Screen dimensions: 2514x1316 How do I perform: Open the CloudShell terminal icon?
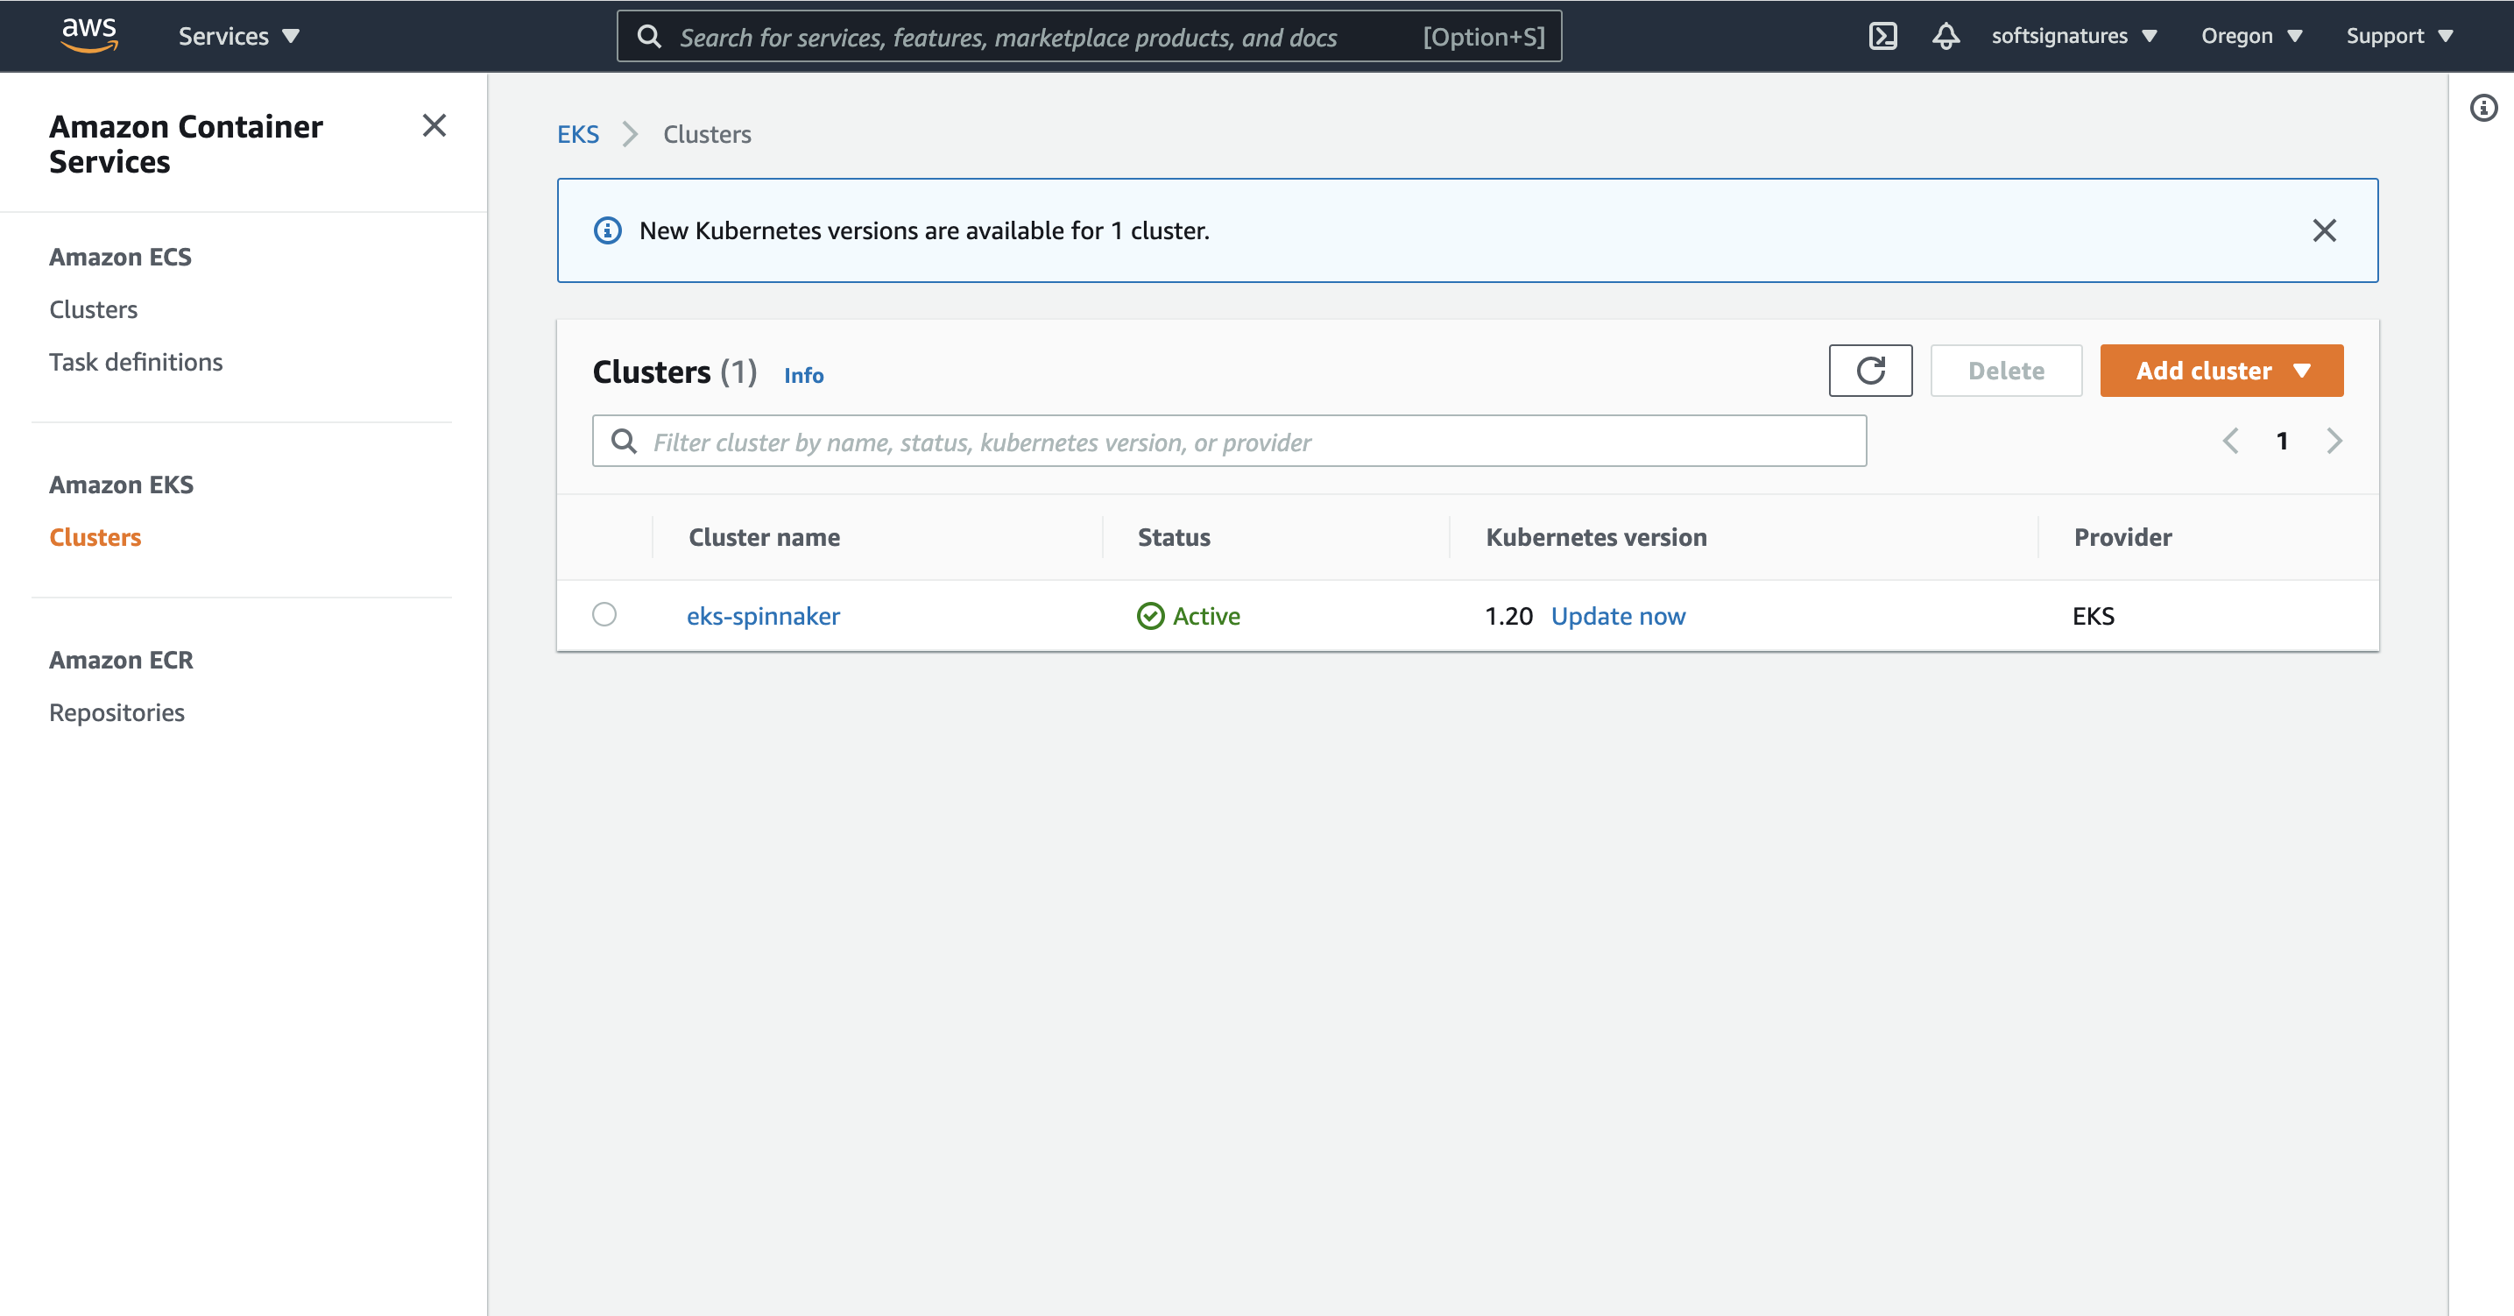(x=1882, y=36)
